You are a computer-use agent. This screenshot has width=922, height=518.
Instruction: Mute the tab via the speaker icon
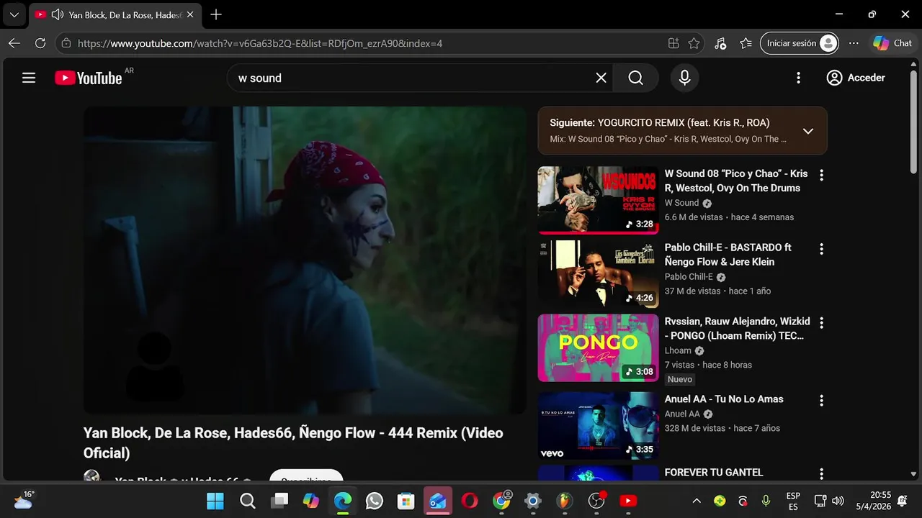[x=58, y=14]
